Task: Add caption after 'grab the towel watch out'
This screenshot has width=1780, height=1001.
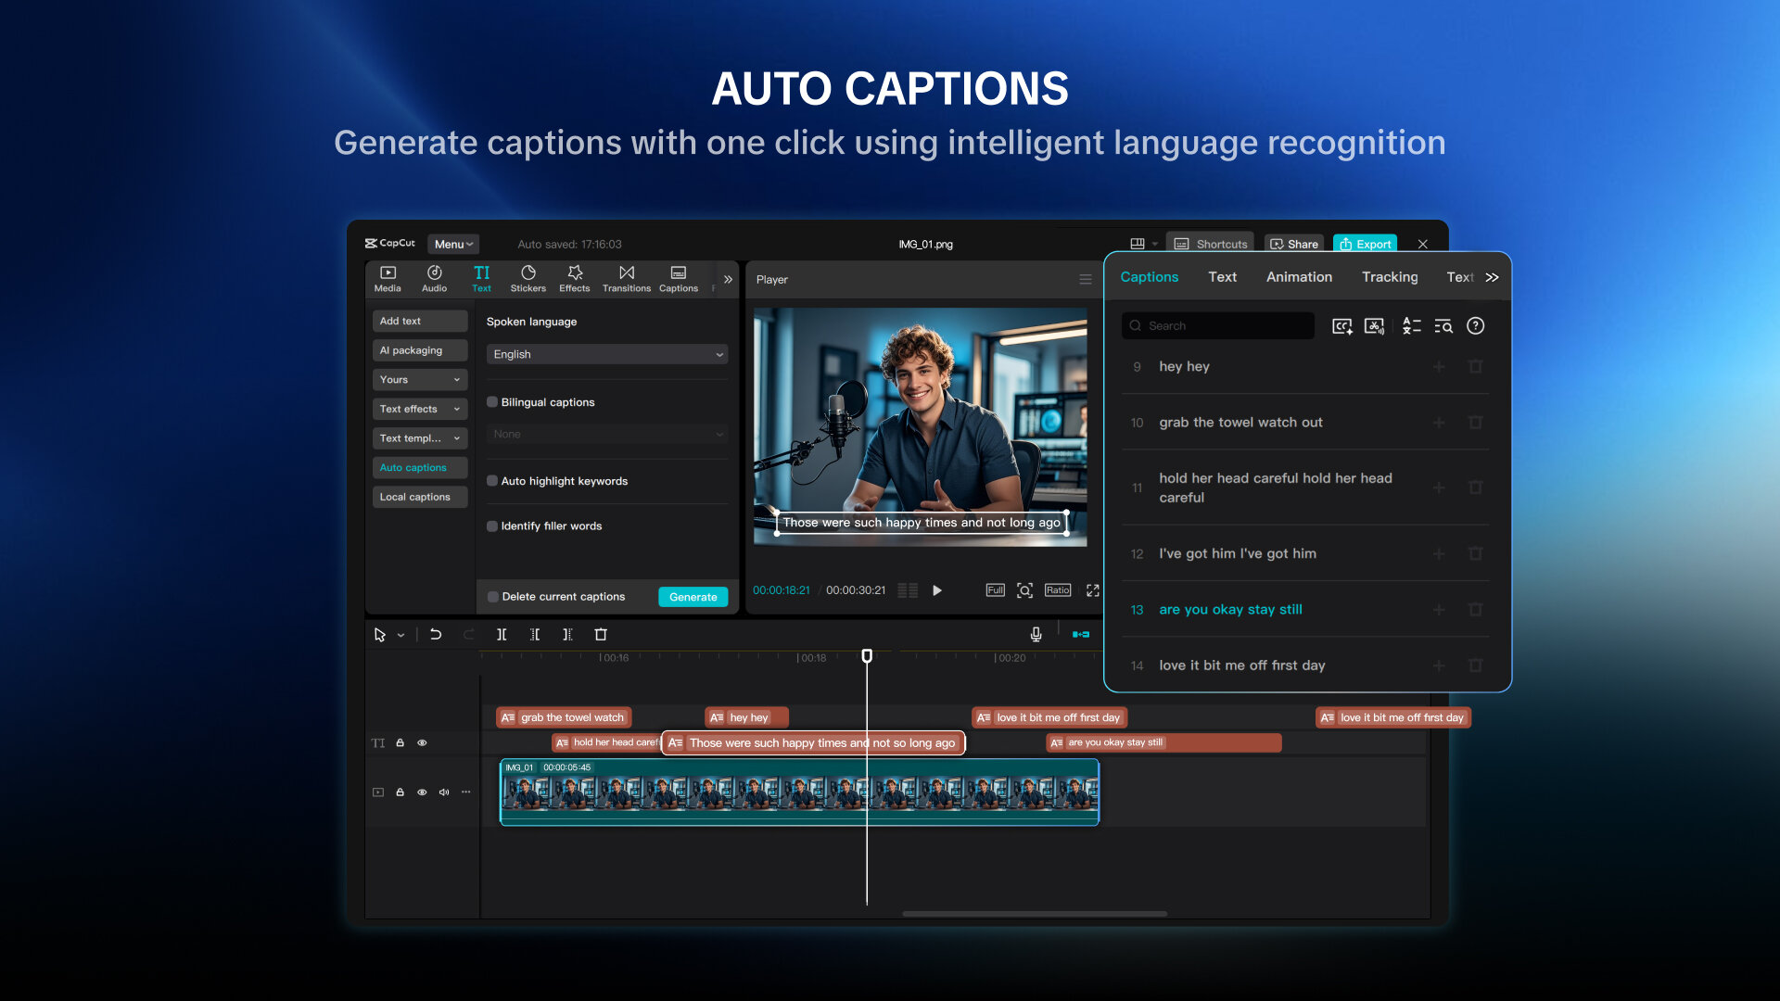Action: [1439, 423]
